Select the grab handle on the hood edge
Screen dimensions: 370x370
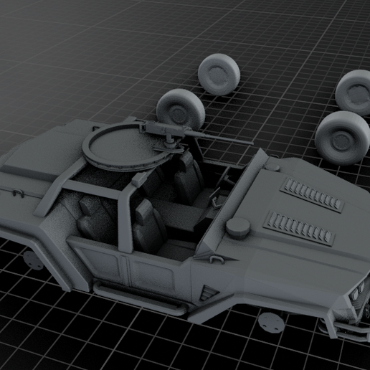pyautogui.click(x=217, y=259)
